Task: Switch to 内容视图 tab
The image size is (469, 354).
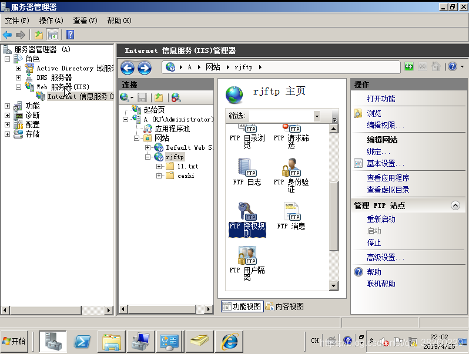Action: pos(284,306)
